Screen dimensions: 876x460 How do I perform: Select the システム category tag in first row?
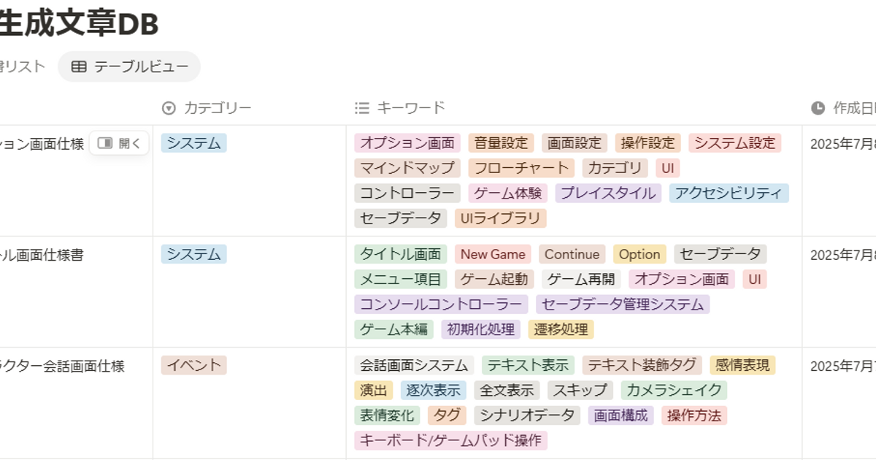coord(193,143)
